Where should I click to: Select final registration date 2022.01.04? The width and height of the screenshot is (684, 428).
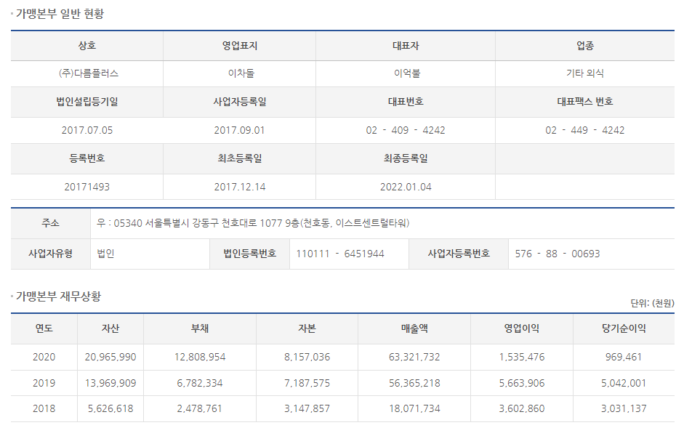pos(406,187)
